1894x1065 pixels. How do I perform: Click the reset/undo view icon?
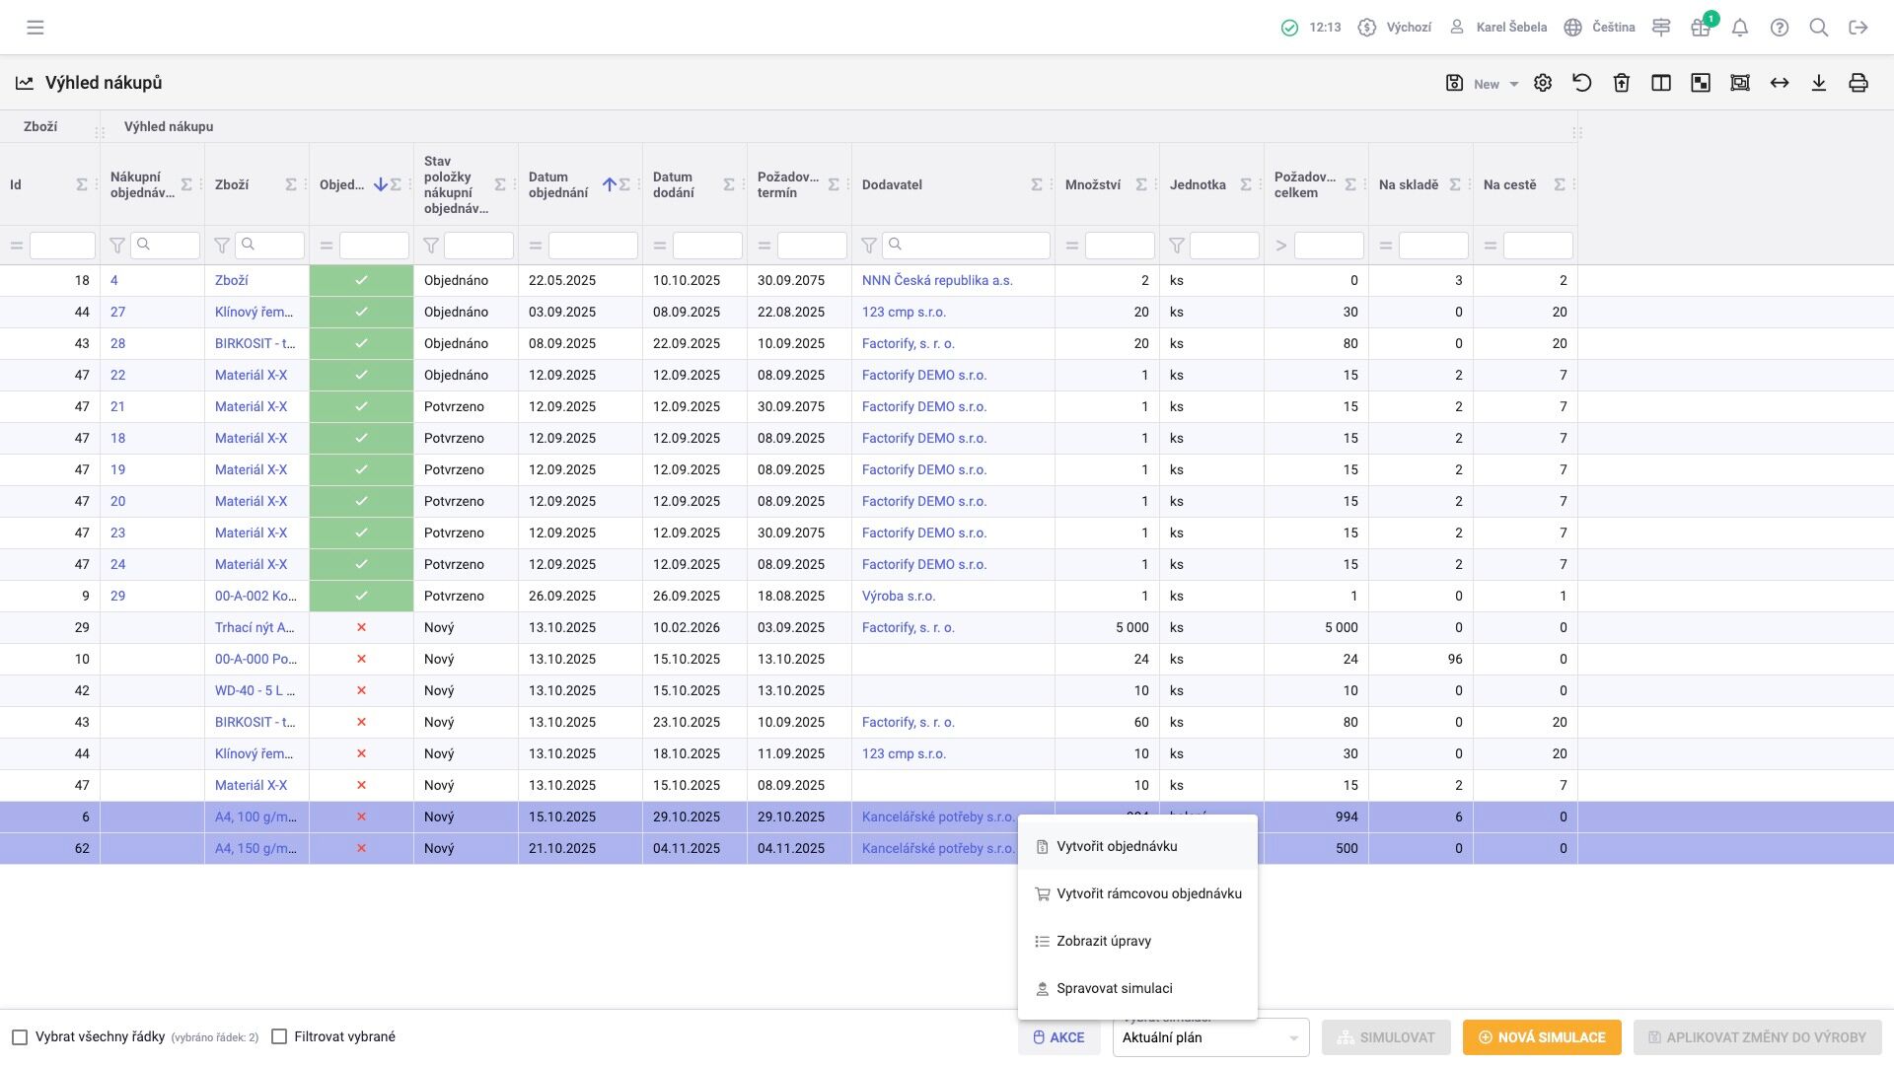coord(1582,84)
